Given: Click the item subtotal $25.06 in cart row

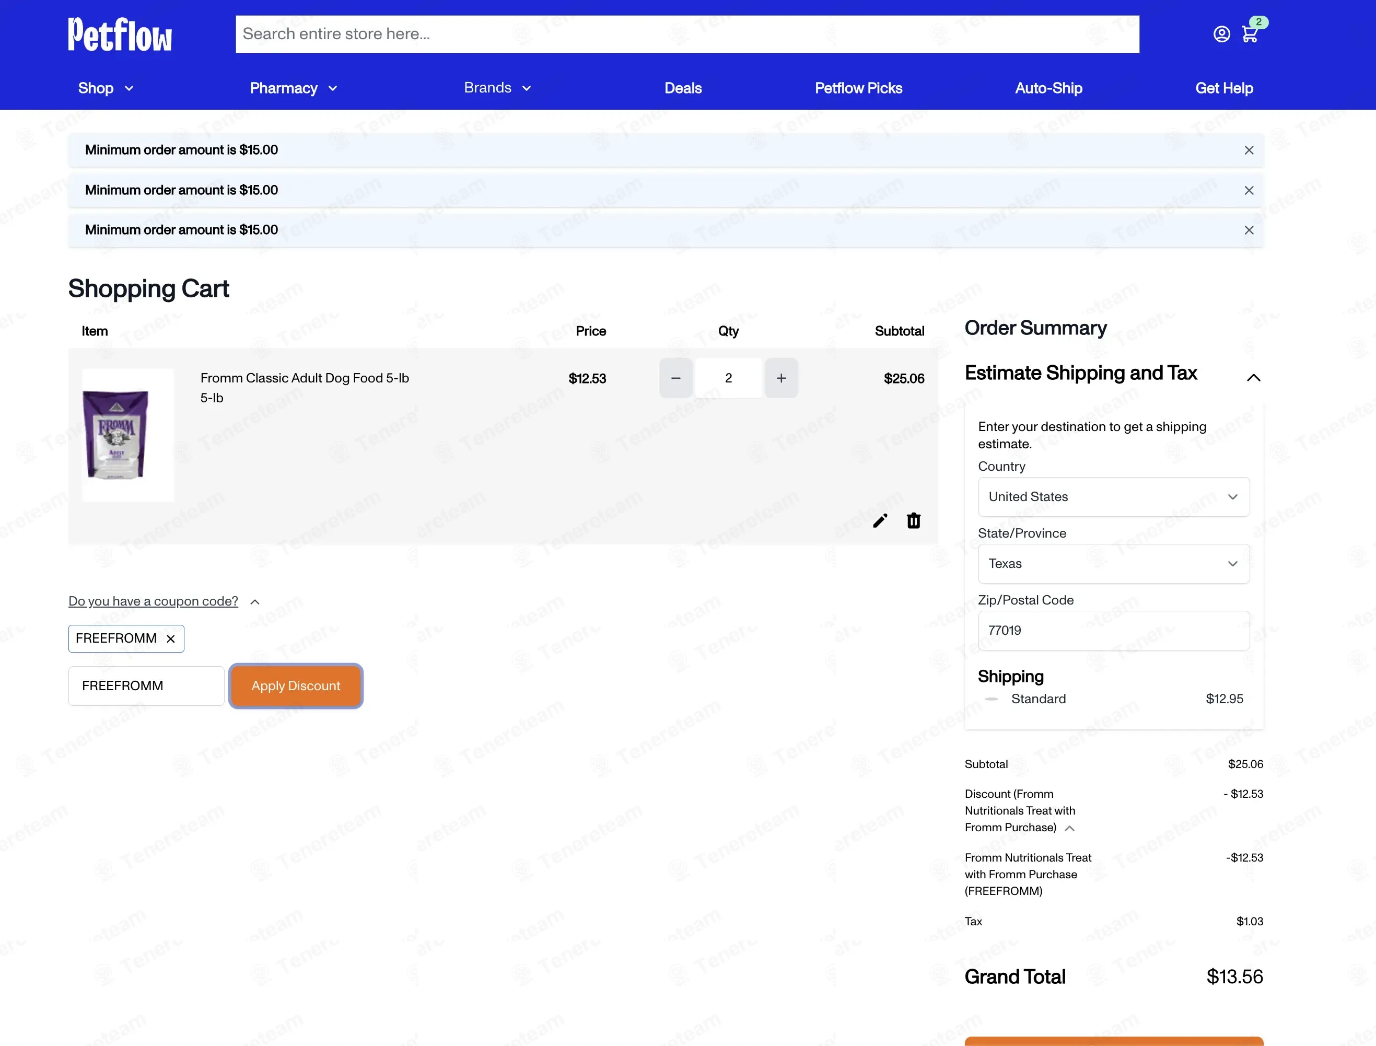Looking at the screenshot, I should pos(904,379).
